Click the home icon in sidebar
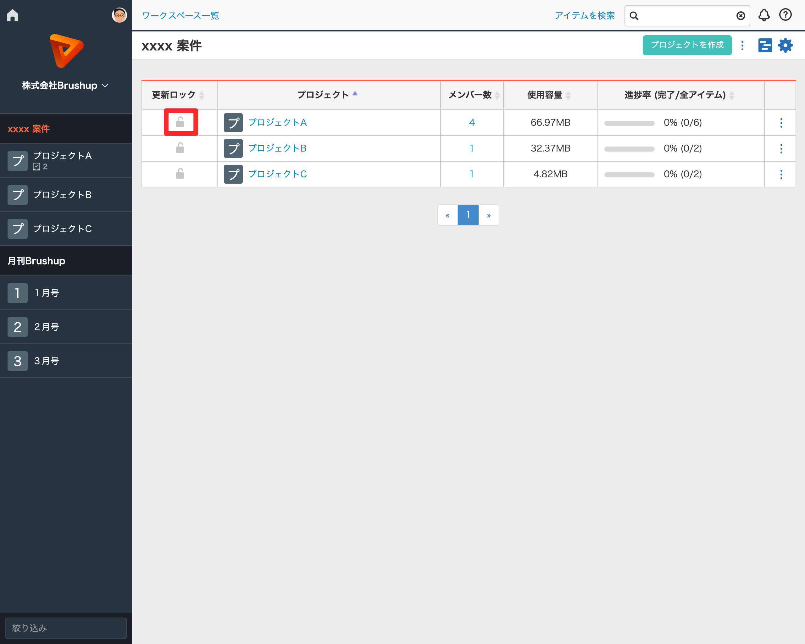 pos(13,15)
